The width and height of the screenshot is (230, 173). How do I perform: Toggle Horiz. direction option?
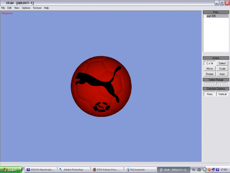click(x=209, y=94)
